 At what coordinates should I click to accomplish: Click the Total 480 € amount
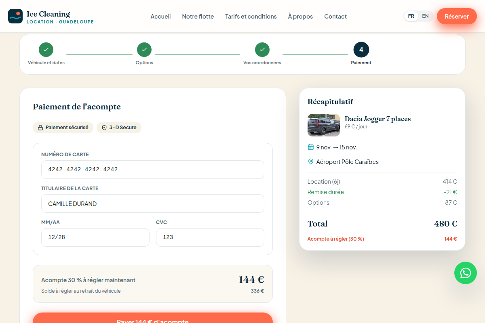[x=446, y=224]
